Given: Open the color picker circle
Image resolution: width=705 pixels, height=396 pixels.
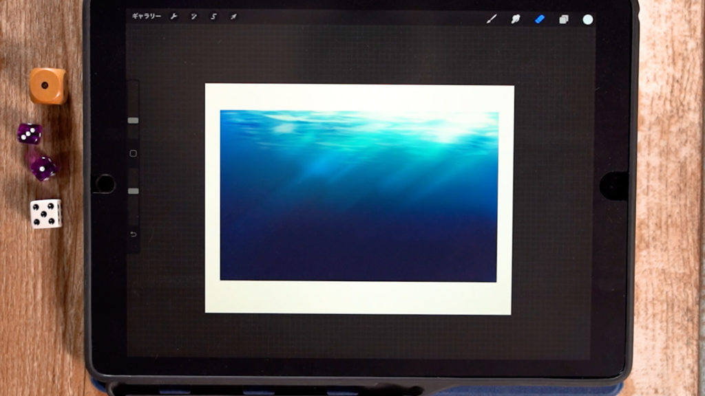Looking at the screenshot, I should point(588,19).
